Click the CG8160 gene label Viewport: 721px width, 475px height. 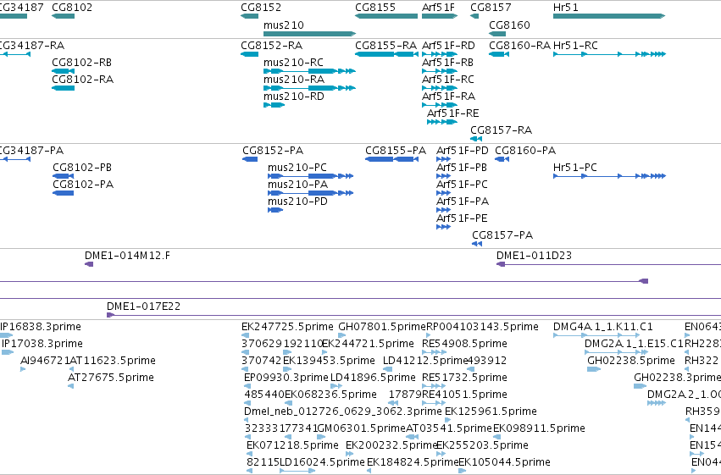tap(509, 25)
